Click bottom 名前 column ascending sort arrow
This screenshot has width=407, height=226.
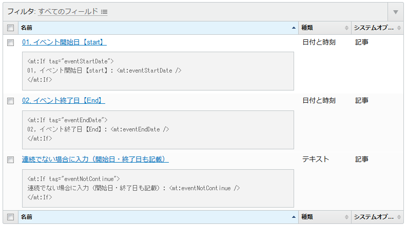(294, 217)
